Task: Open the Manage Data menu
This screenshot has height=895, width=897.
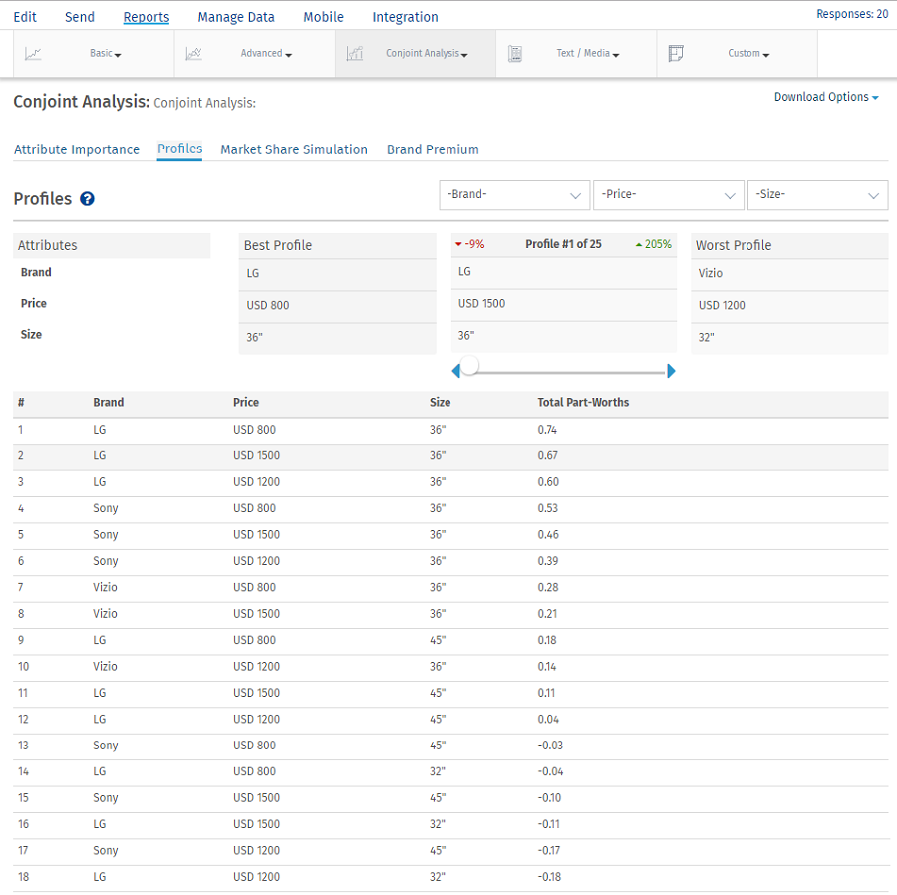Action: tap(236, 17)
